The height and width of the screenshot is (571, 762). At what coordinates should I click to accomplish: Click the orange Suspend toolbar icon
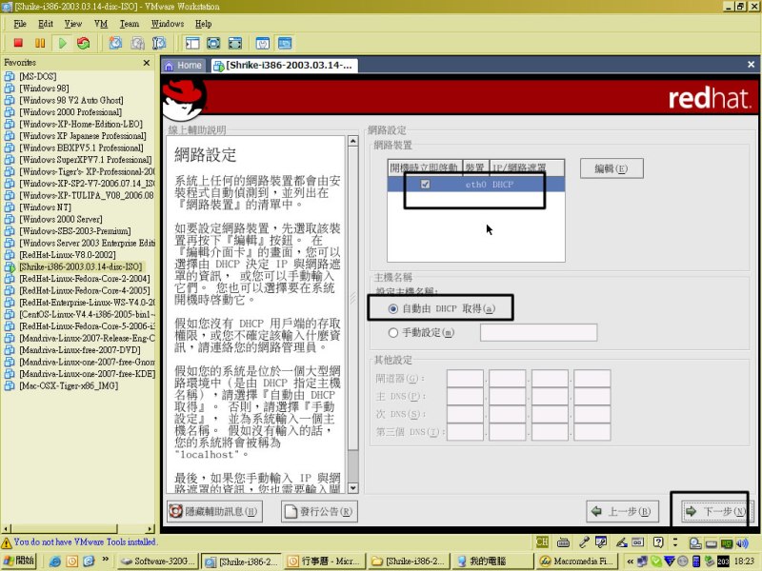click(40, 43)
